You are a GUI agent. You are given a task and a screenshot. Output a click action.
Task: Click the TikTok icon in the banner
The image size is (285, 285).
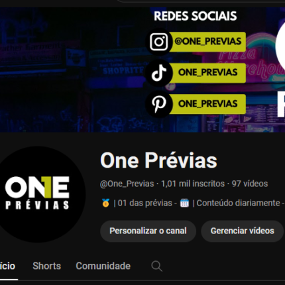pyautogui.click(x=159, y=73)
